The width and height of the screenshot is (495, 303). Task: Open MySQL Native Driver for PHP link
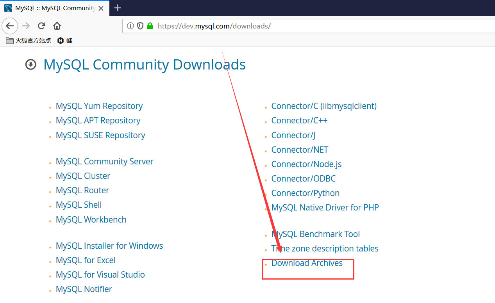click(325, 207)
